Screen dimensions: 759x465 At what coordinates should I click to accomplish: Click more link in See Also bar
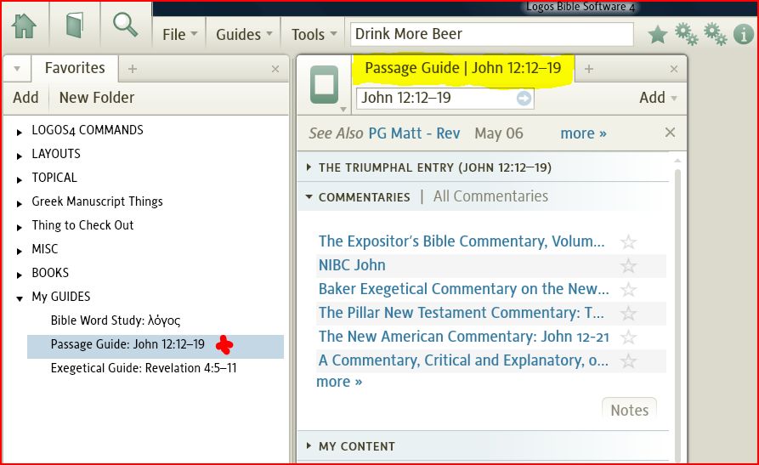point(583,133)
